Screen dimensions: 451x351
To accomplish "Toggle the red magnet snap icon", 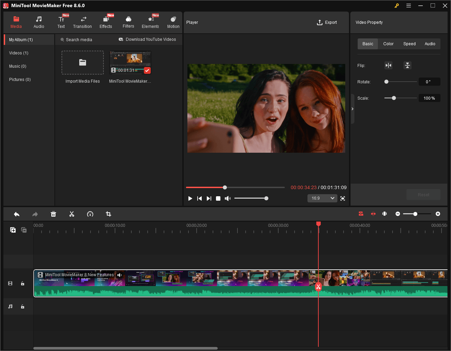I will (x=361, y=214).
